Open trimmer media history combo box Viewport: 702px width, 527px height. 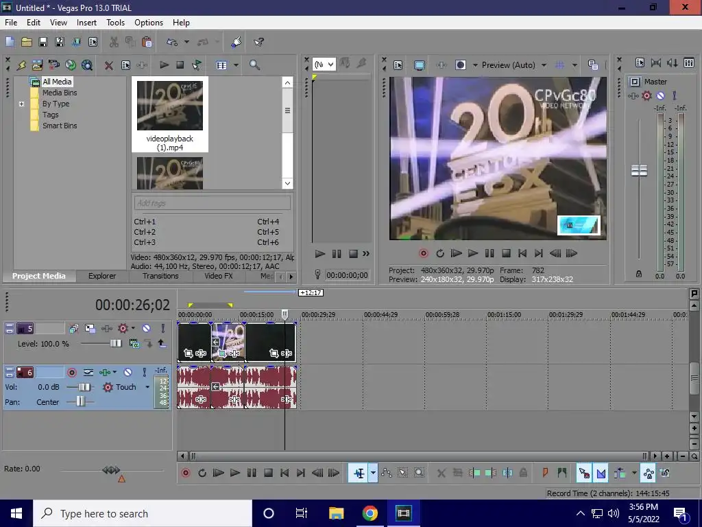324,65
